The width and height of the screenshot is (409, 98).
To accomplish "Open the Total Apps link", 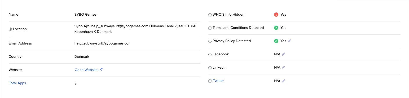I will (17, 83).
